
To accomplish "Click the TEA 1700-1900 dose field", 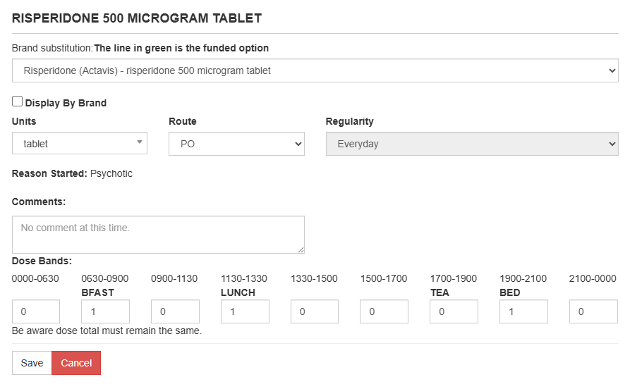I will point(454,311).
